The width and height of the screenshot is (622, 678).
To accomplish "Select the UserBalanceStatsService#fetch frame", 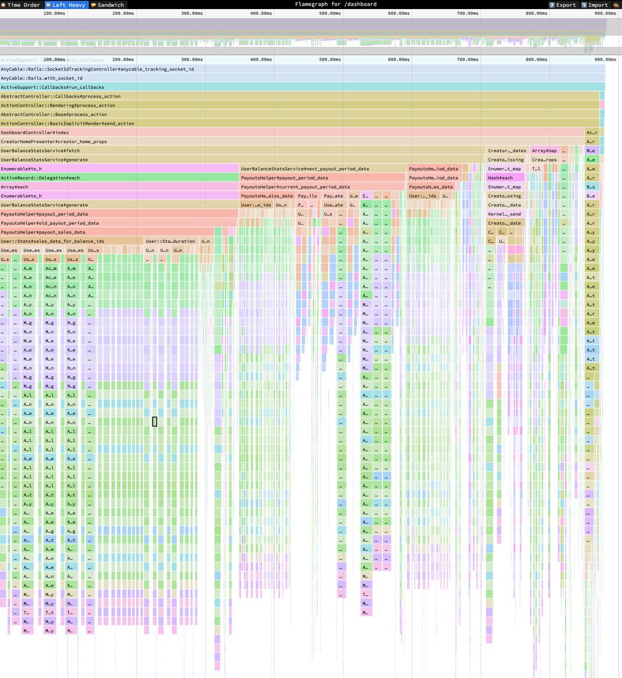I will click(x=243, y=150).
